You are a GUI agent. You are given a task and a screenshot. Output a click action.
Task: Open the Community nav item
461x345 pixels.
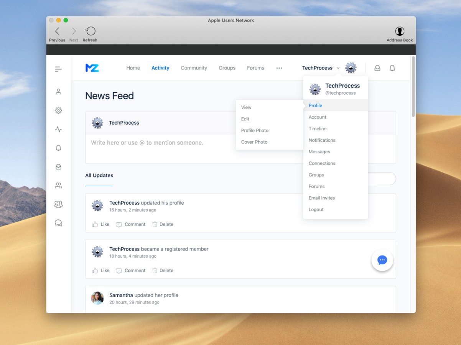point(194,68)
